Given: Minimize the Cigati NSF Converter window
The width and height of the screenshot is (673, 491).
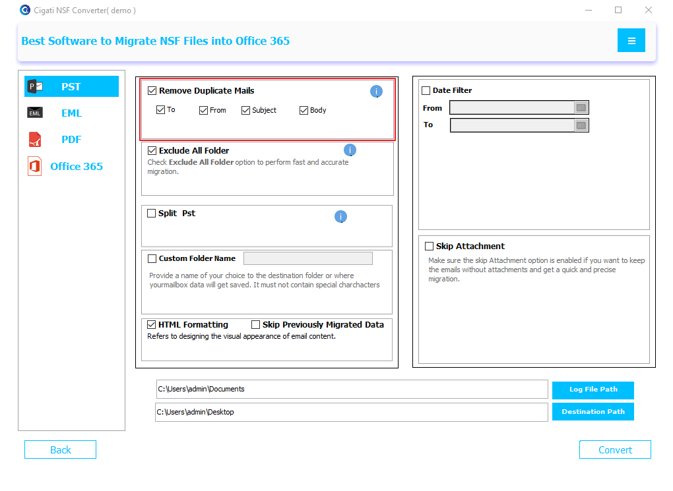Looking at the screenshot, I should click(x=589, y=10).
